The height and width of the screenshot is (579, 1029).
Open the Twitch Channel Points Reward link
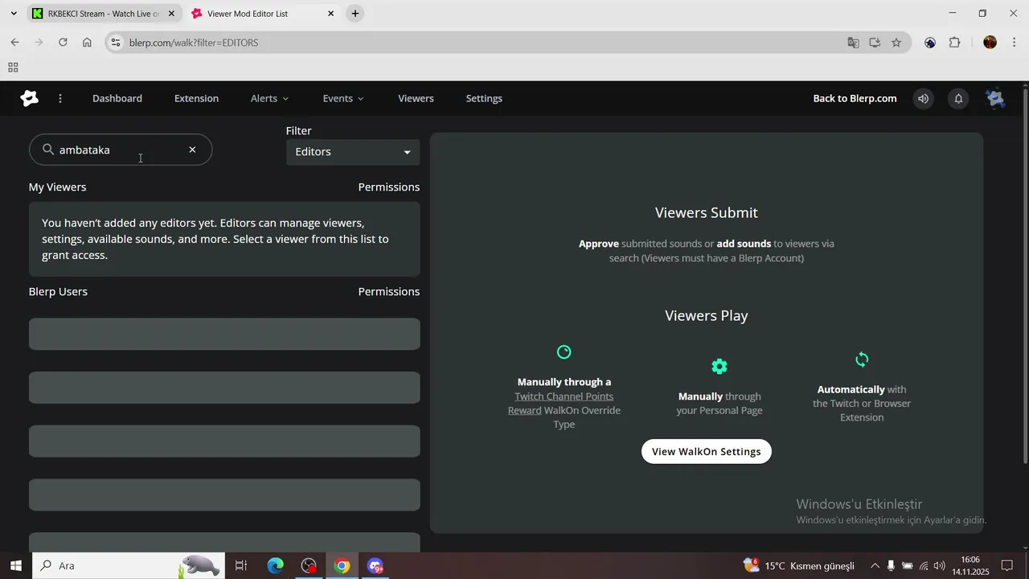[x=564, y=403]
